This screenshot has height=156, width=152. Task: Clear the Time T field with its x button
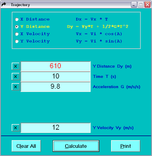coord(15,76)
